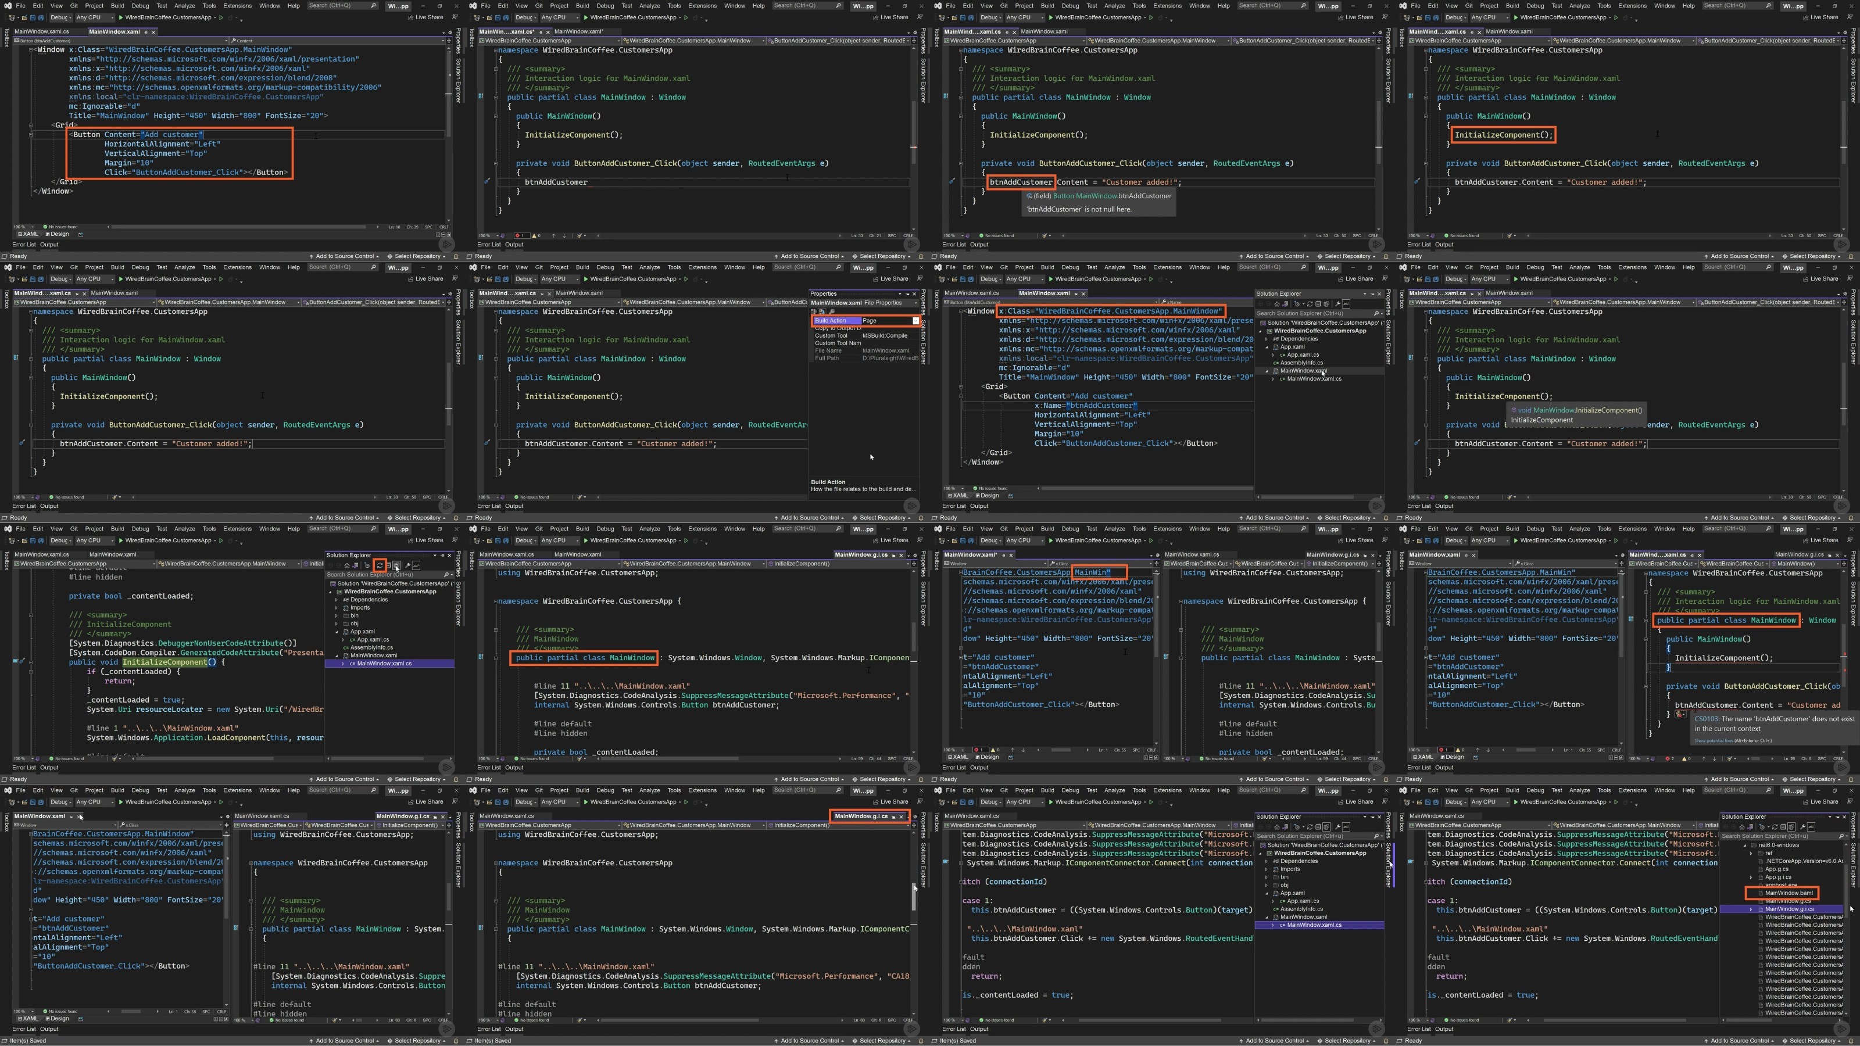Open MainWindow() member dropdown in CS0103 error window
1860x1046 pixels.
(1805, 564)
